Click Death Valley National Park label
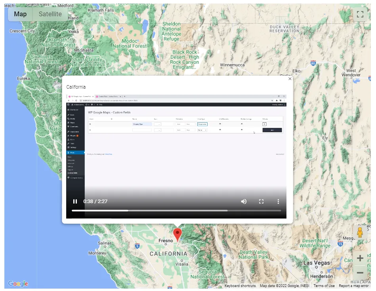The image size is (376, 291). [254, 255]
